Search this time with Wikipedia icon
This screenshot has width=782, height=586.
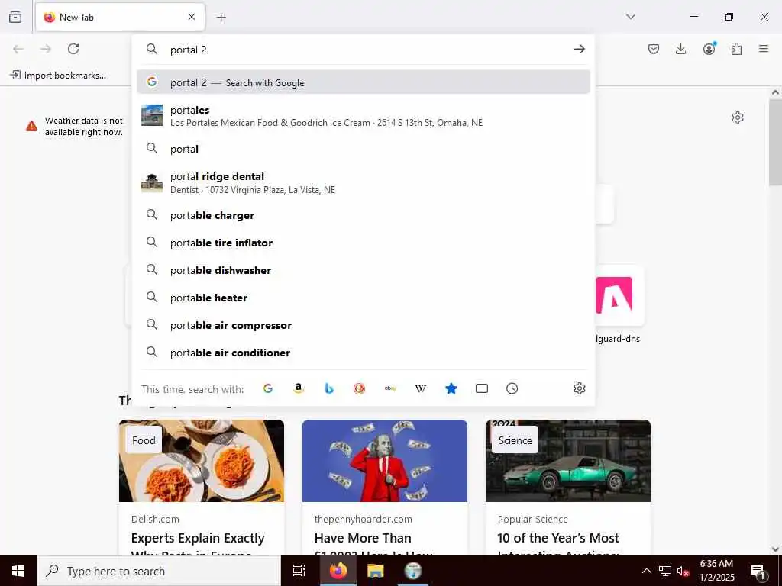click(421, 388)
